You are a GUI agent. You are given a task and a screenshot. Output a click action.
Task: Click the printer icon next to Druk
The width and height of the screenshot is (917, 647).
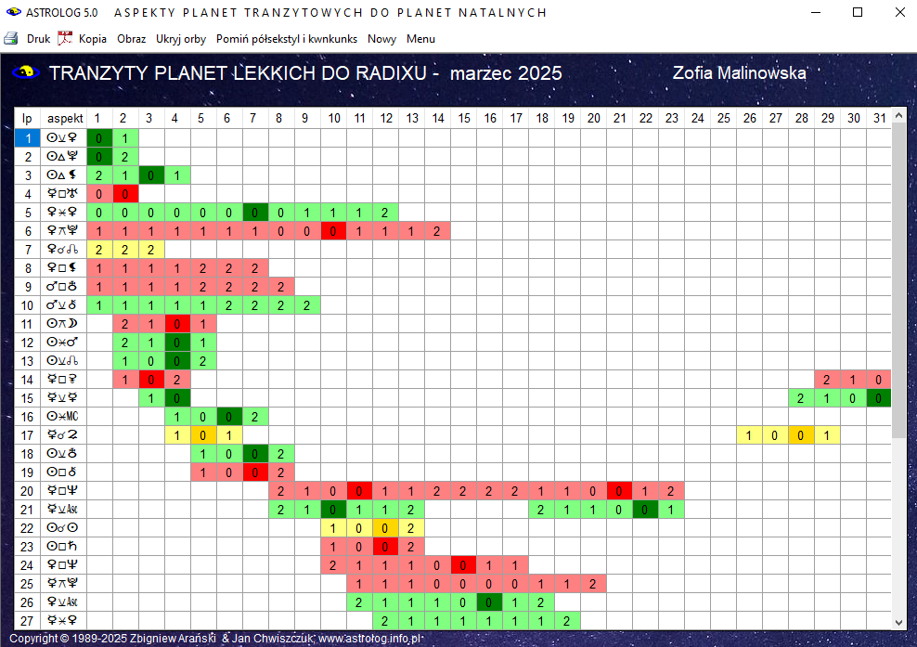click(11, 39)
